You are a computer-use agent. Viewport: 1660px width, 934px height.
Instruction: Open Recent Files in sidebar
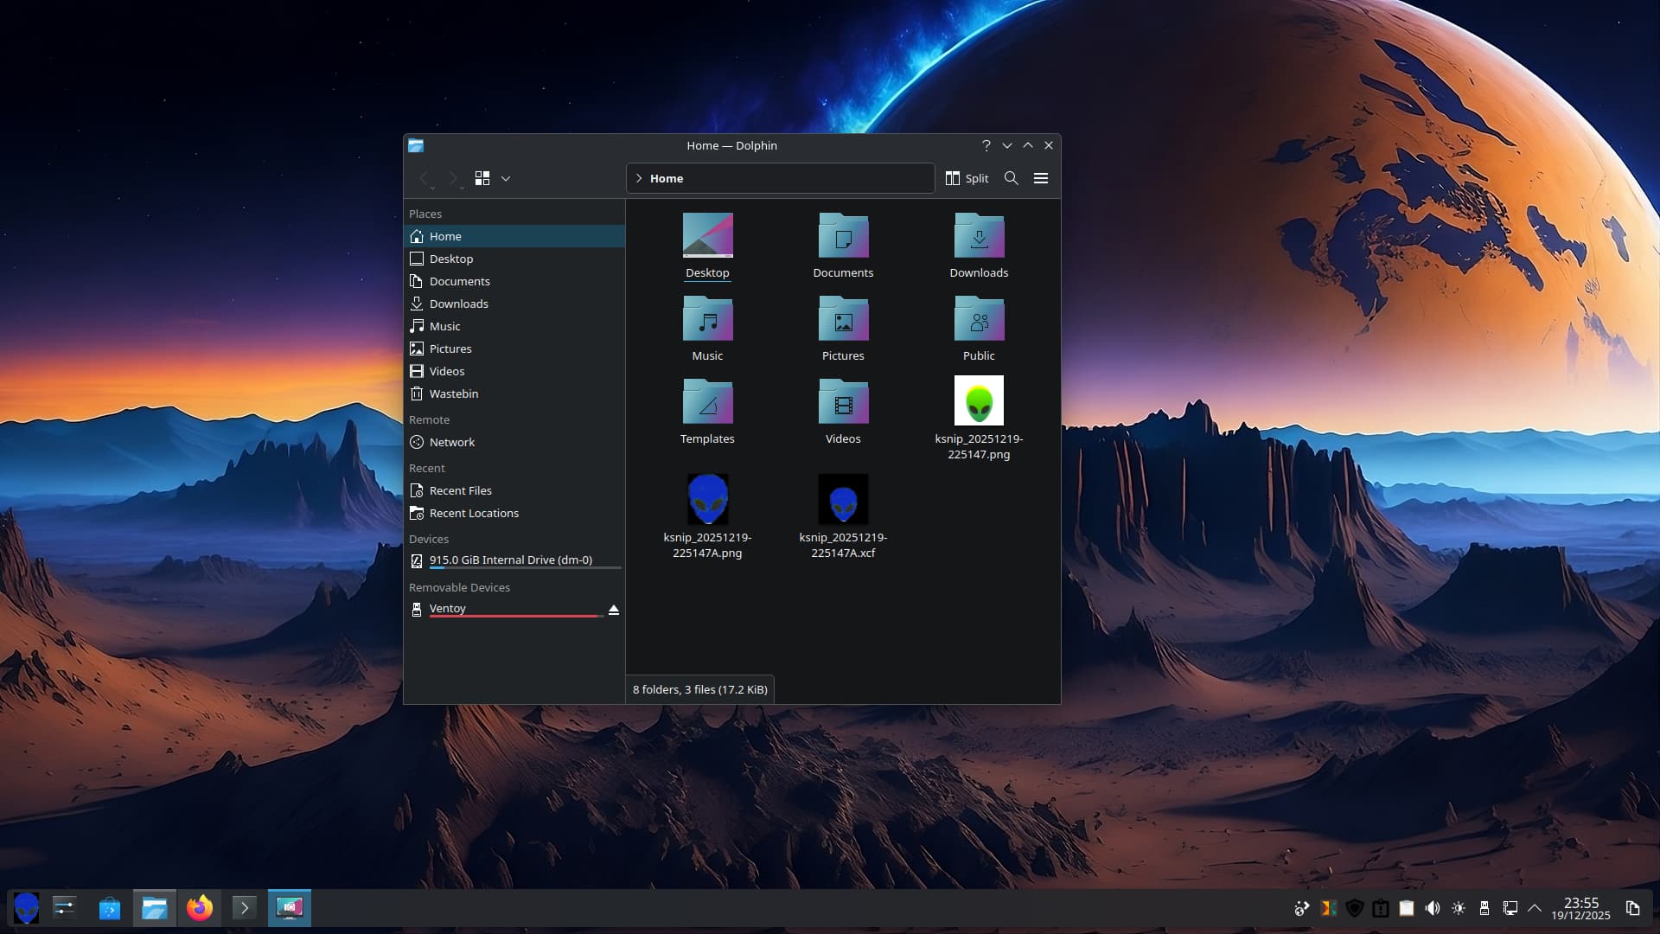pyautogui.click(x=460, y=490)
